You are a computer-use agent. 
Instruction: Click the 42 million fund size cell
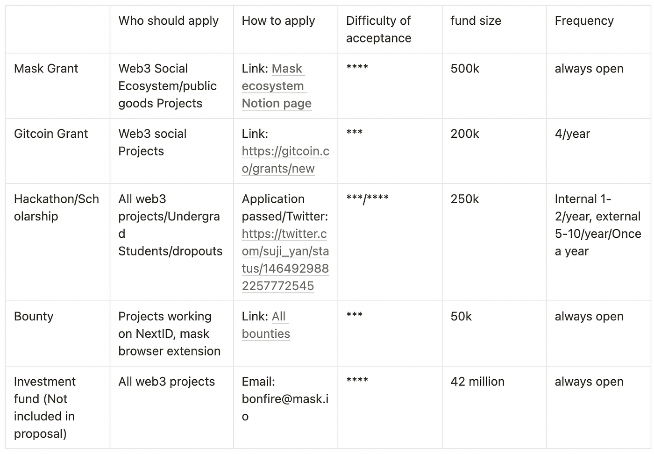point(477,382)
